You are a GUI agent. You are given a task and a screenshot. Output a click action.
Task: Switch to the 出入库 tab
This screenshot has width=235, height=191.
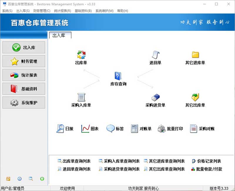(60, 36)
